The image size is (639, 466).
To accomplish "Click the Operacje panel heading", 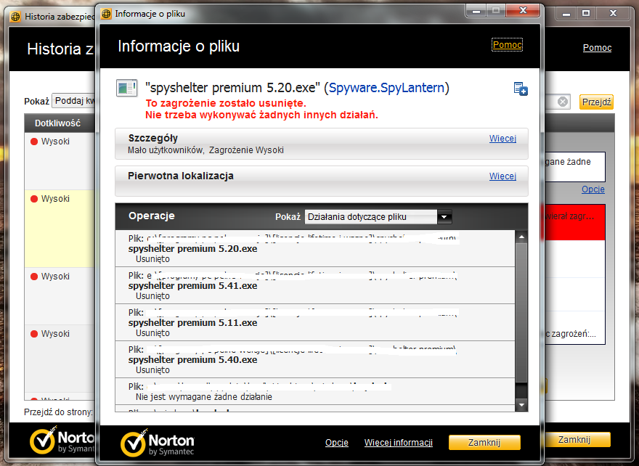I will (152, 216).
